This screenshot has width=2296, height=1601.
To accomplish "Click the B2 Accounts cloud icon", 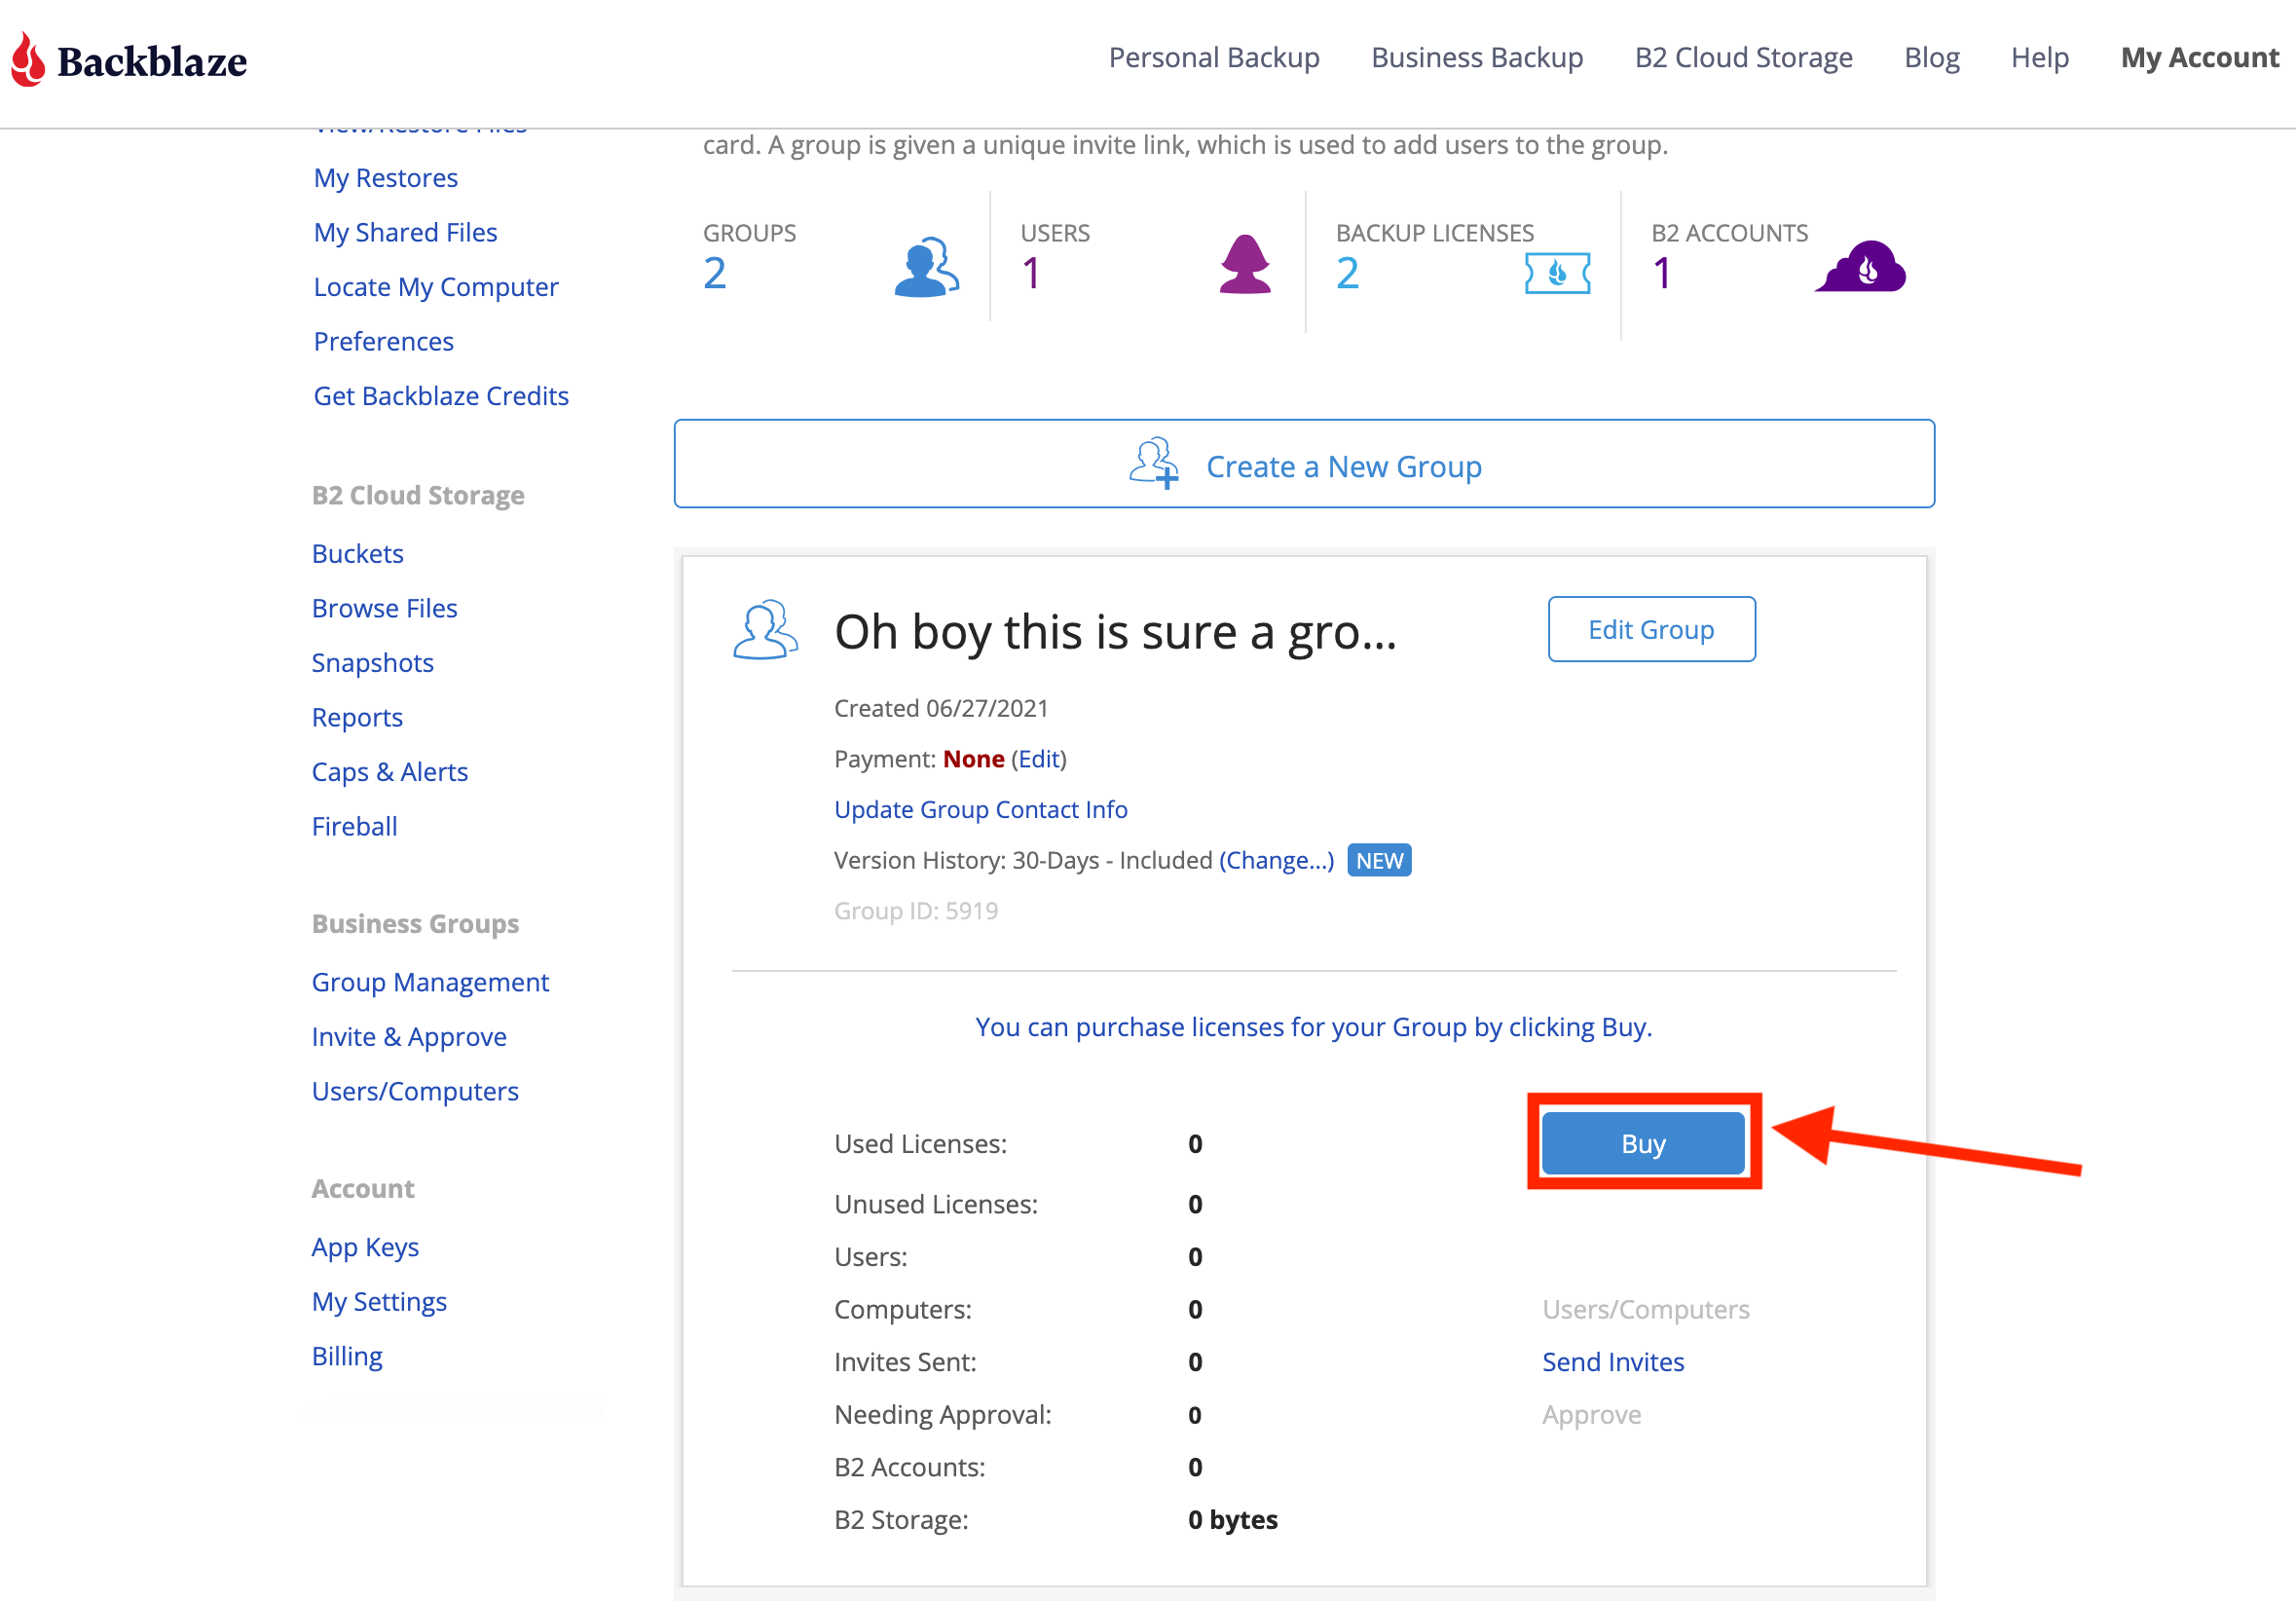I will (1860, 266).
